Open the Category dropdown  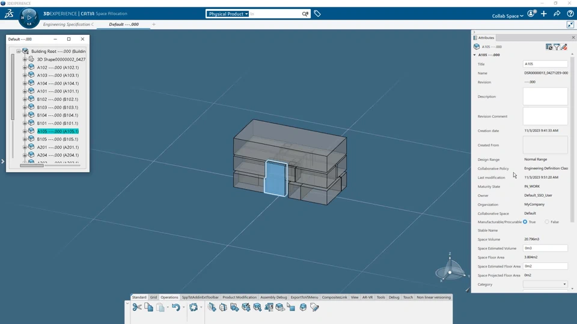[x=545, y=284]
